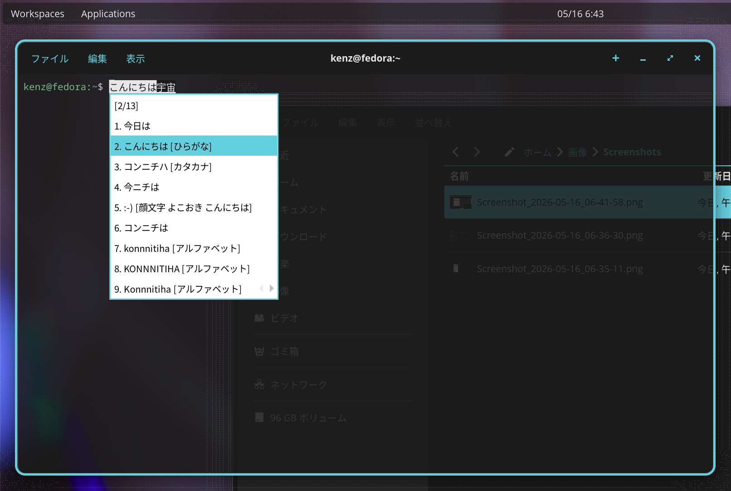Click the ビデオ video camera icon in sidebar
Viewport: 731px width, 491px height.
(x=259, y=318)
